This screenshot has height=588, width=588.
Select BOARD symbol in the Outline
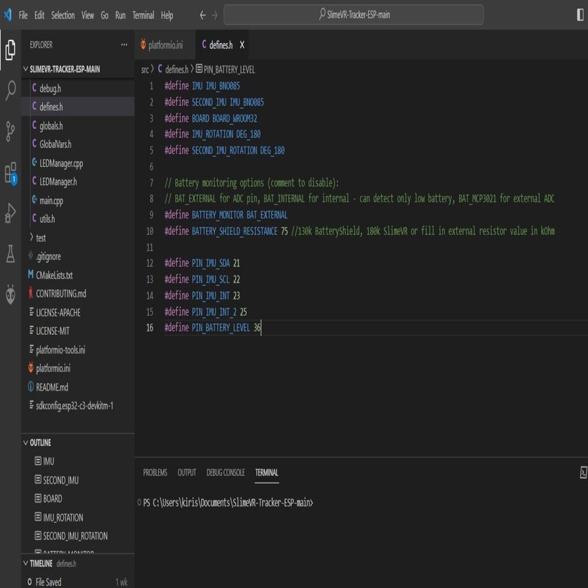pos(52,498)
